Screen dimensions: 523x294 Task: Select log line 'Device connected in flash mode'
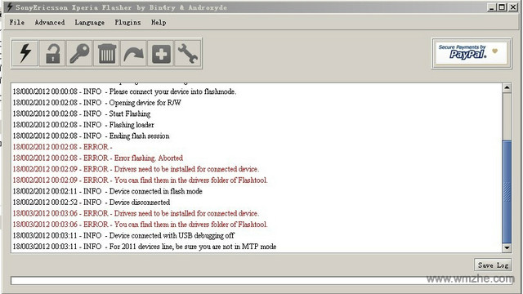click(107, 191)
